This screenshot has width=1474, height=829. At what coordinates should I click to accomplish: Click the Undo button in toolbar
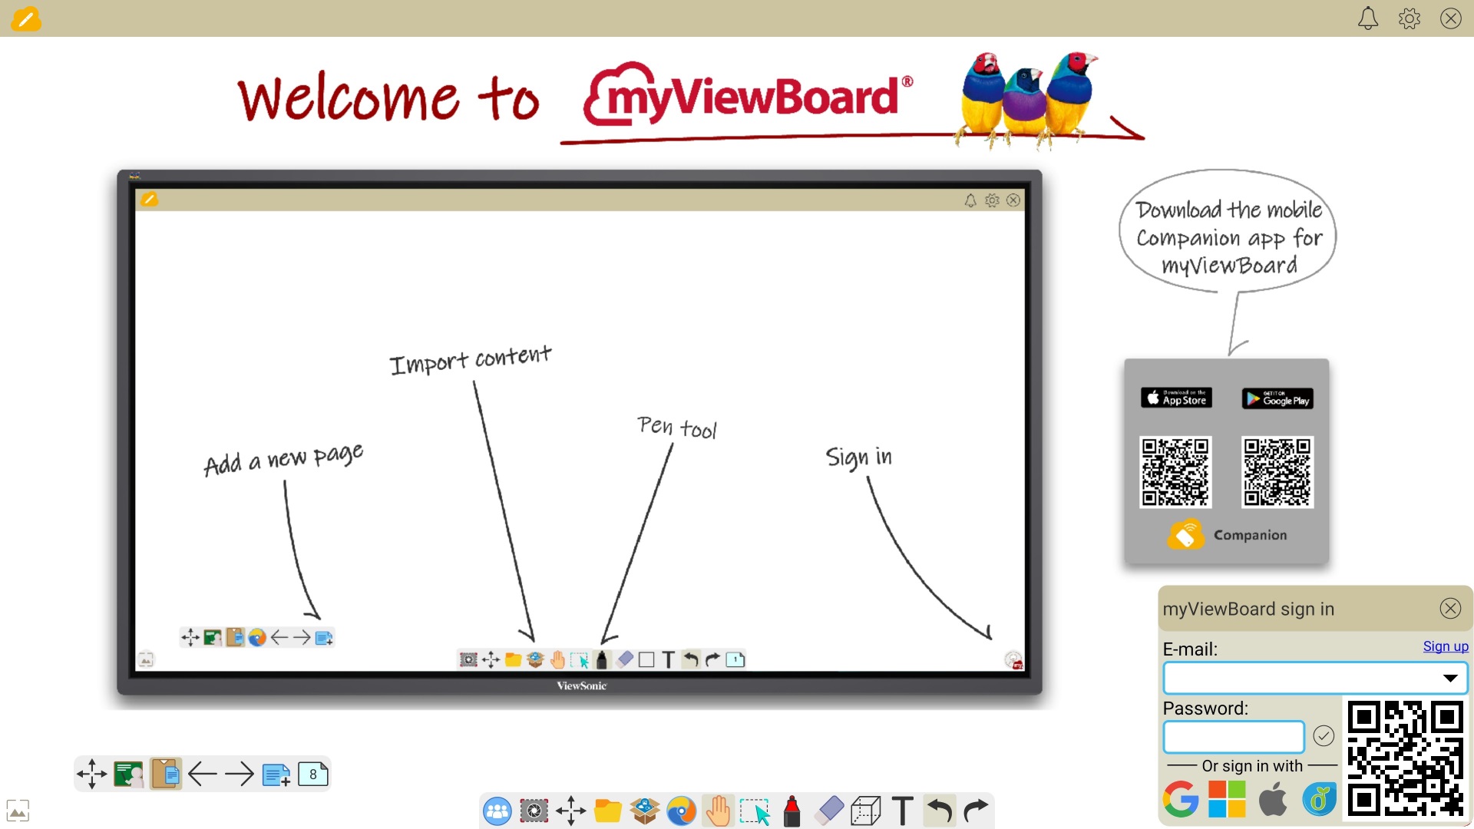[937, 810]
